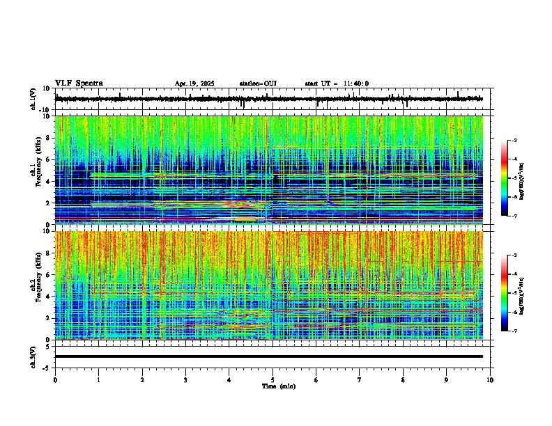The height and width of the screenshot is (426, 552).
Task: Click time axis tick label "5"
Action: click(x=273, y=380)
